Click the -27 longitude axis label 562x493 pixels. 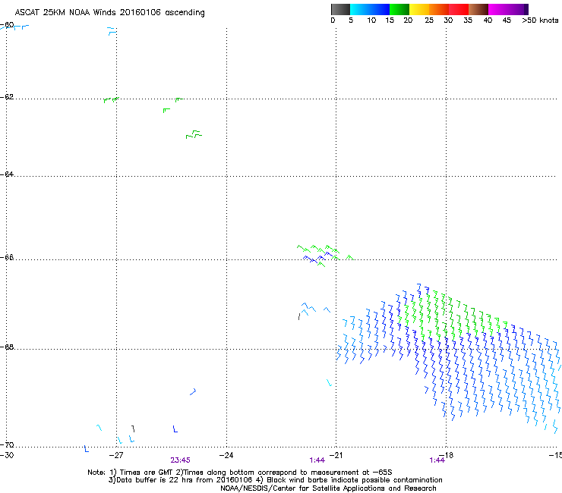coord(116,455)
